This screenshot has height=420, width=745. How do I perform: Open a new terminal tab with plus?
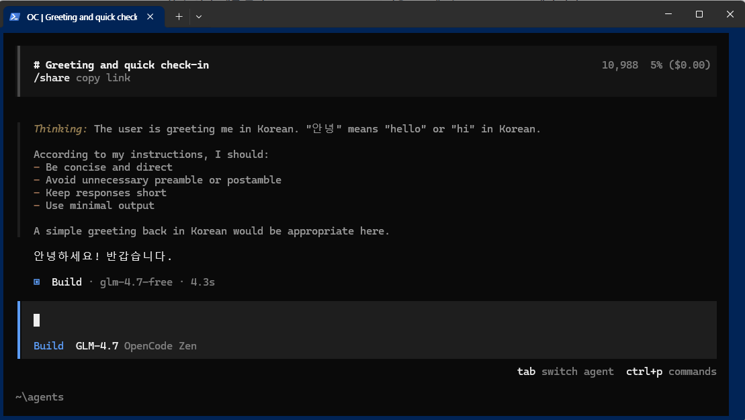point(179,17)
